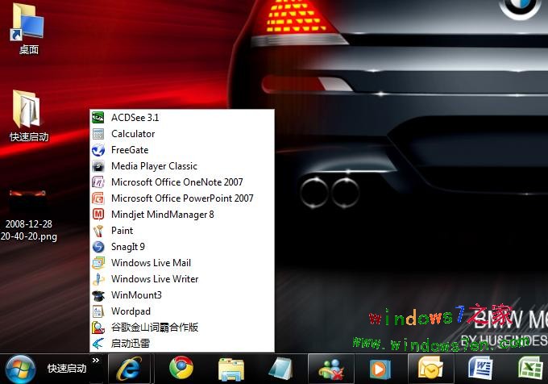Launch Media Player Classic from the menu
This screenshot has height=384, width=548.
pyautogui.click(x=154, y=166)
